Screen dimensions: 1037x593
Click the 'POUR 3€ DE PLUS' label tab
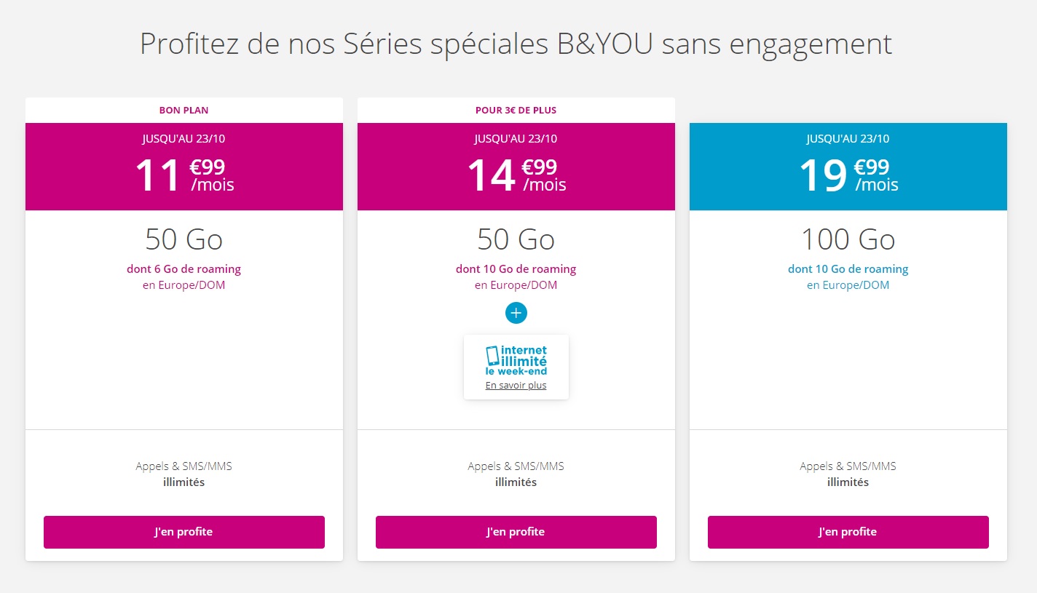click(x=516, y=111)
